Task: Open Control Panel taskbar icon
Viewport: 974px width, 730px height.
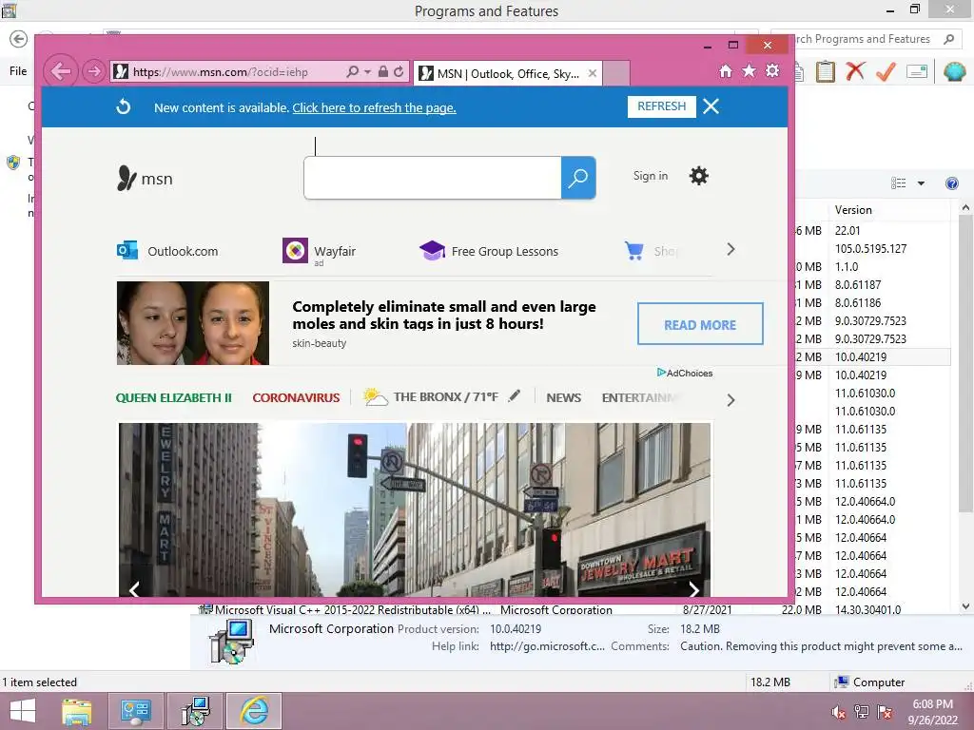Action: tap(136, 711)
